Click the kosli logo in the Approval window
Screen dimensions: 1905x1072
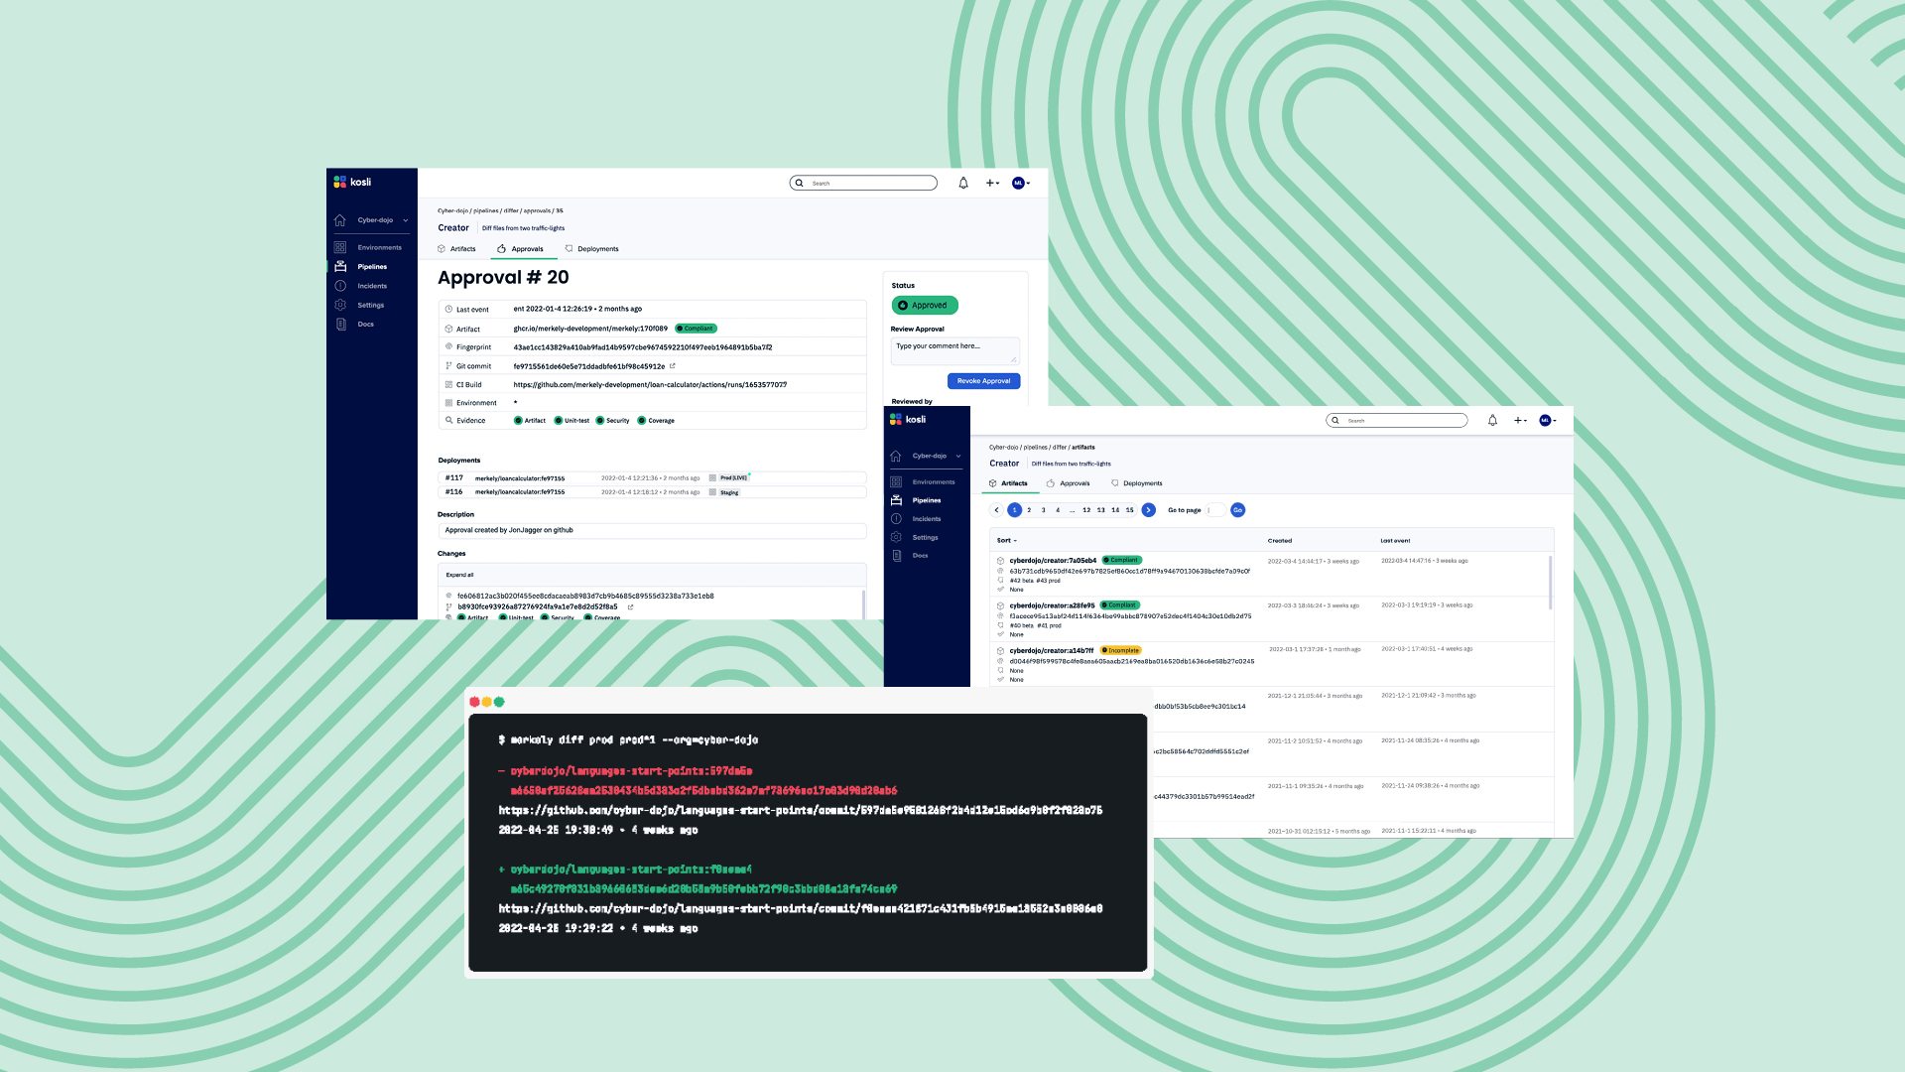(352, 182)
